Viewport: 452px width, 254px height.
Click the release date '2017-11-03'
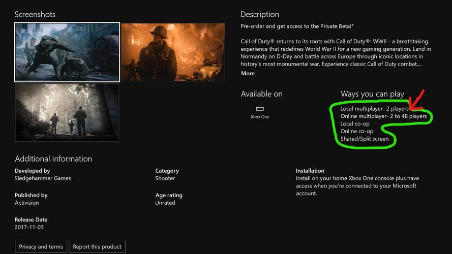pyautogui.click(x=29, y=227)
